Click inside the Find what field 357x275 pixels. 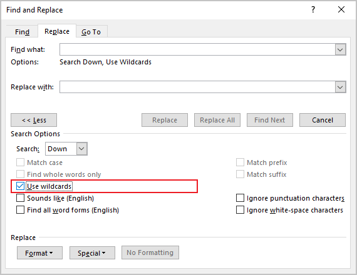(x=197, y=49)
